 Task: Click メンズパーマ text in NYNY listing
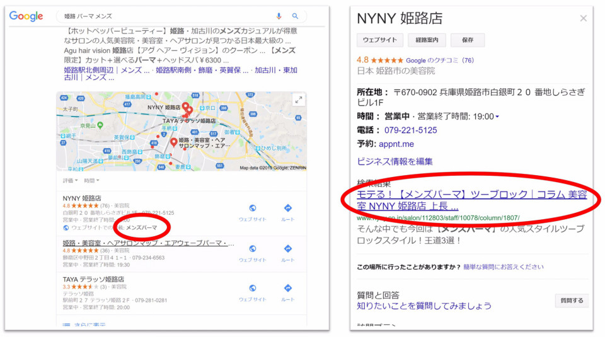pyautogui.click(x=142, y=227)
